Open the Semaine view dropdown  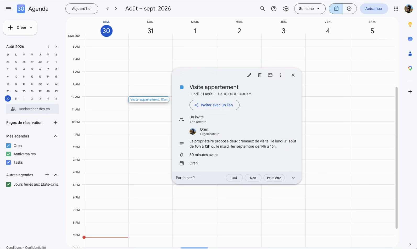[310, 9]
